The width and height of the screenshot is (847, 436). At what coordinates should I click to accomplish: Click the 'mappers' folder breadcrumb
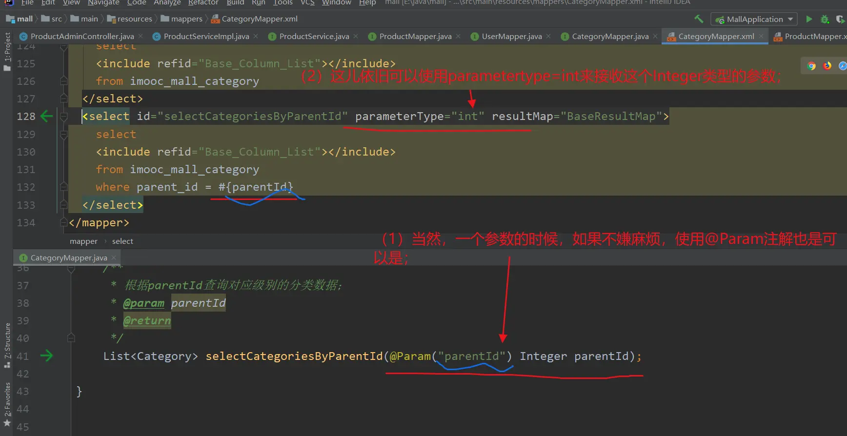[186, 19]
